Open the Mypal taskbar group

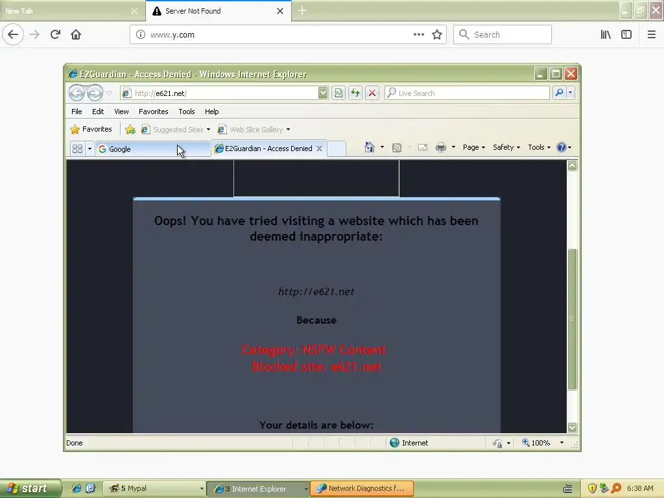point(154,488)
